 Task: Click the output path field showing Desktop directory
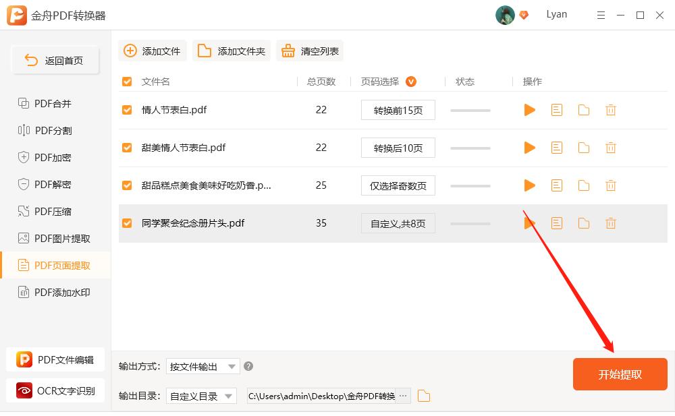point(324,396)
